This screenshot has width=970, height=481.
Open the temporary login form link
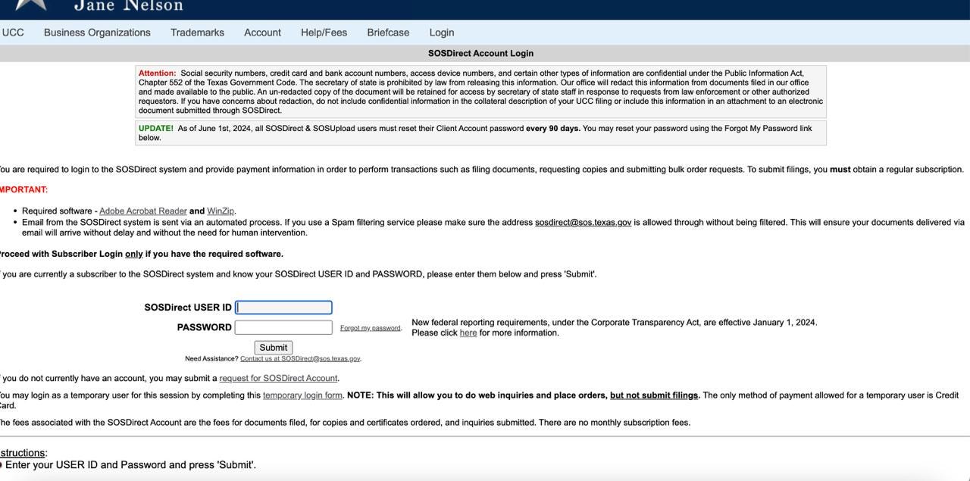(x=302, y=395)
